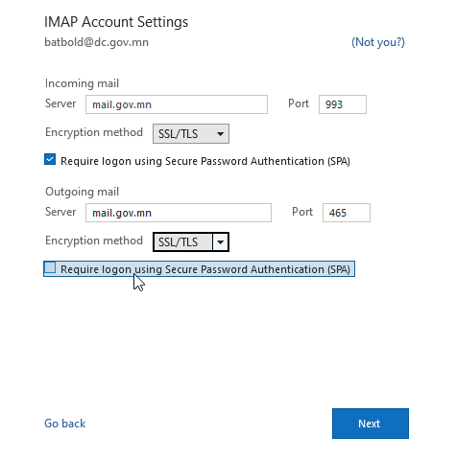Select the incoming mail Server field

(x=177, y=104)
